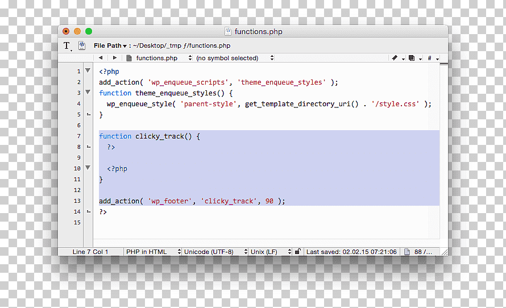Click the Line 7 Col 1 position indicator
506x308 pixels.
pyautogui.click(x=90, y=252)
